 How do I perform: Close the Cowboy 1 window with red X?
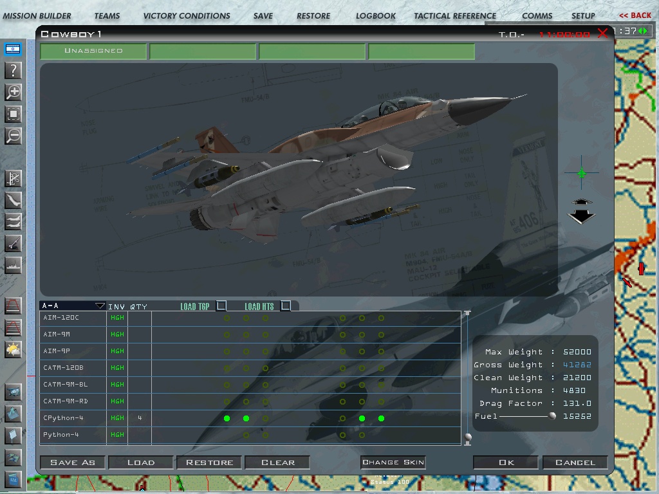(602, 33)
